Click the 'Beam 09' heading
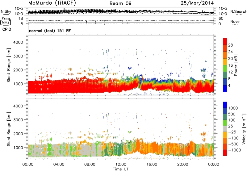Screen dimensions: 247x171 (x=120, y=3)
